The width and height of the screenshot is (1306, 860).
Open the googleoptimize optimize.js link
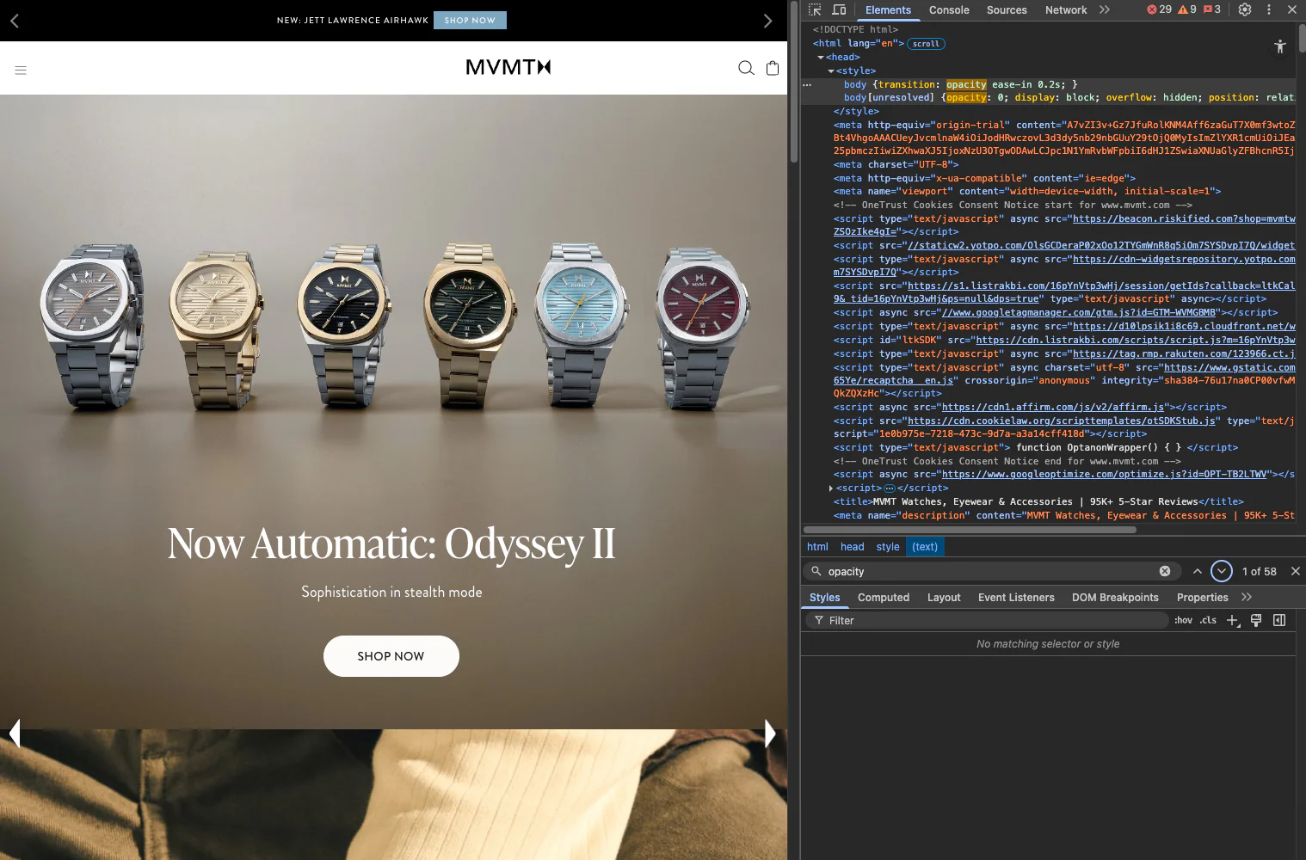pyautogui.click(x=1104, y=474)
